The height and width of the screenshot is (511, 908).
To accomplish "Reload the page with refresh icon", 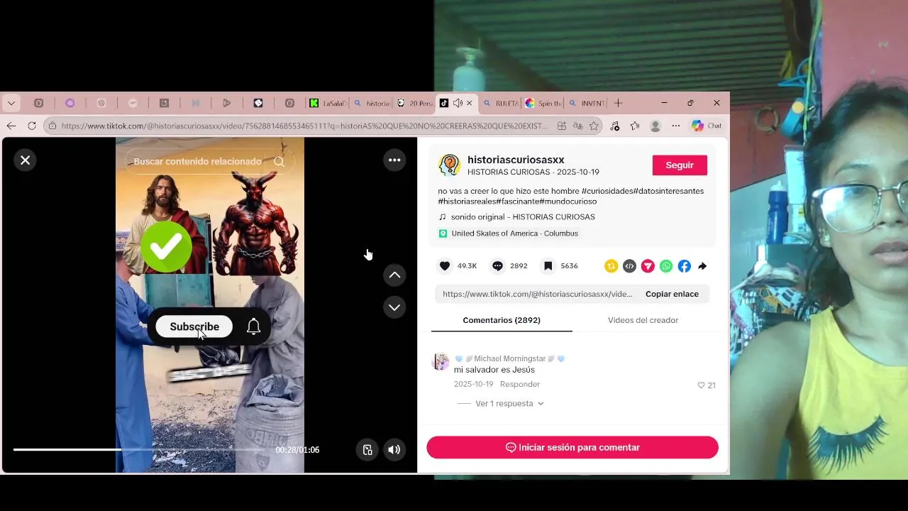I will (32, 126).
